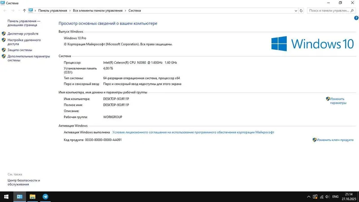
Task: Click the control panel search field
Action: tap(328, 10)
